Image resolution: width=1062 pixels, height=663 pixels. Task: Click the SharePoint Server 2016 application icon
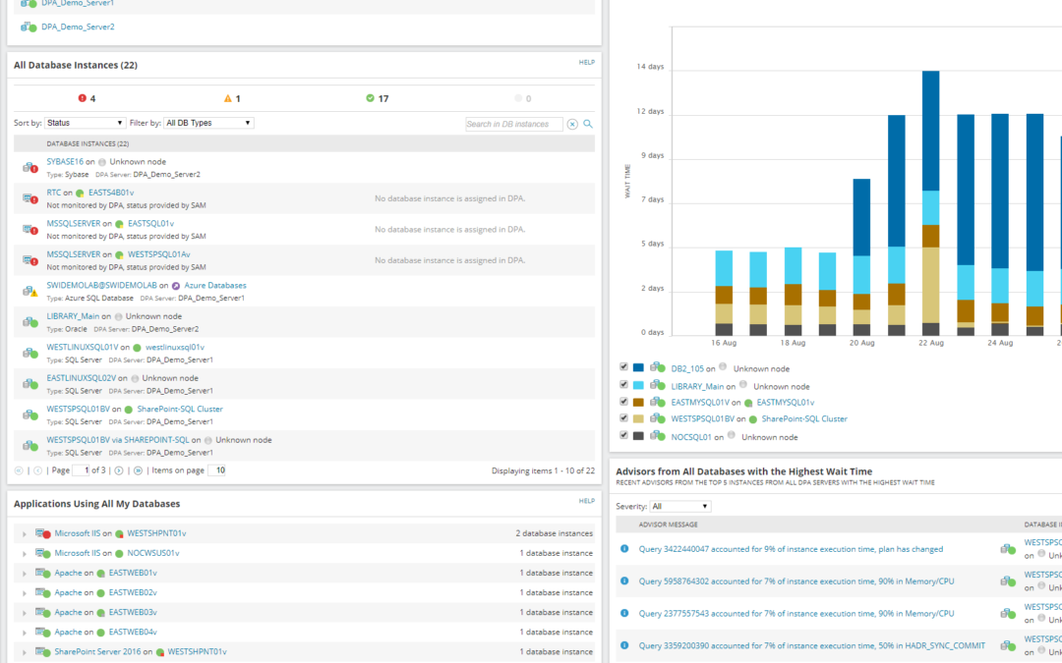point(43,652)
